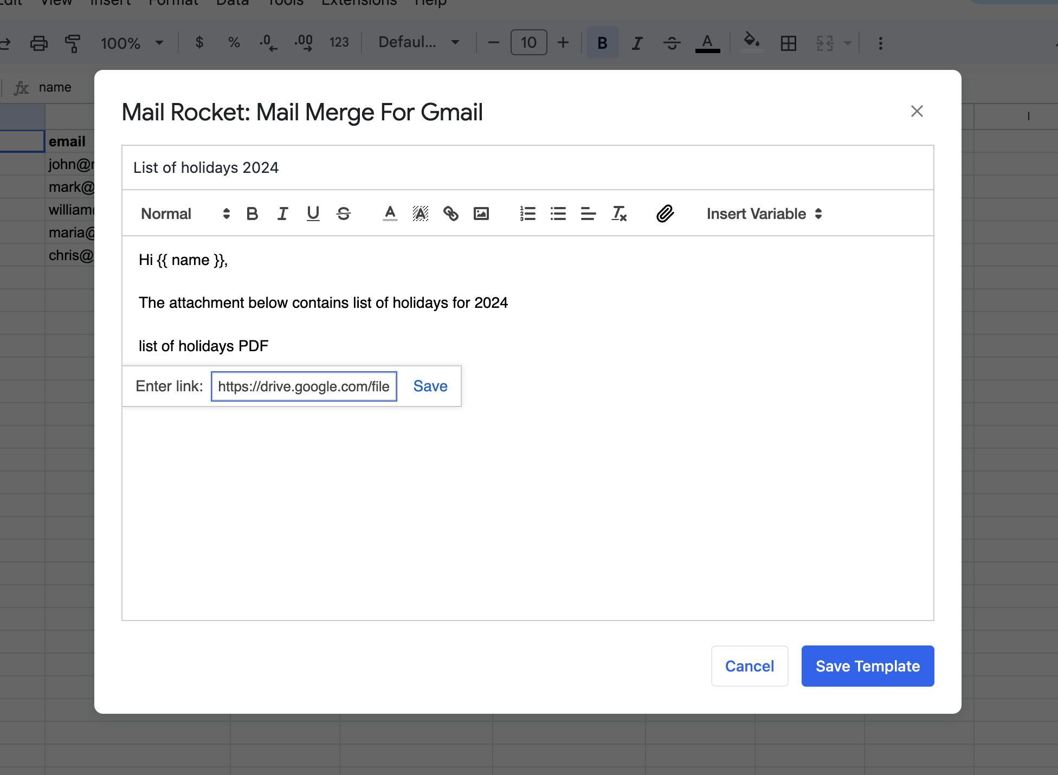This screenshot has height=775, width=1058.
Task: Toggle italic in email editor
Action: 282,214
